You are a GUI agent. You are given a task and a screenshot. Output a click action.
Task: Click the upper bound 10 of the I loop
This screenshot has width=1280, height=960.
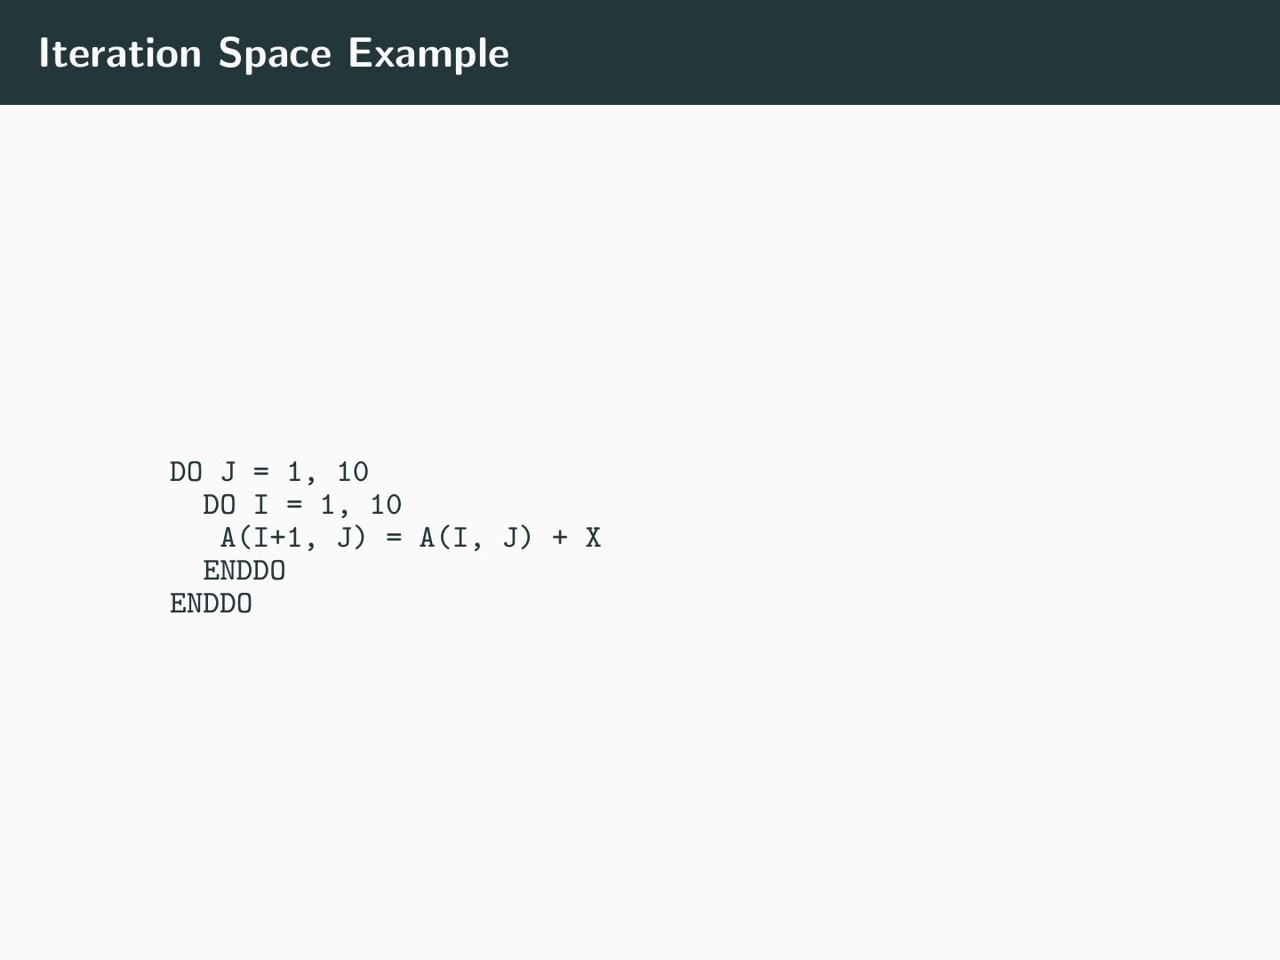386,505
